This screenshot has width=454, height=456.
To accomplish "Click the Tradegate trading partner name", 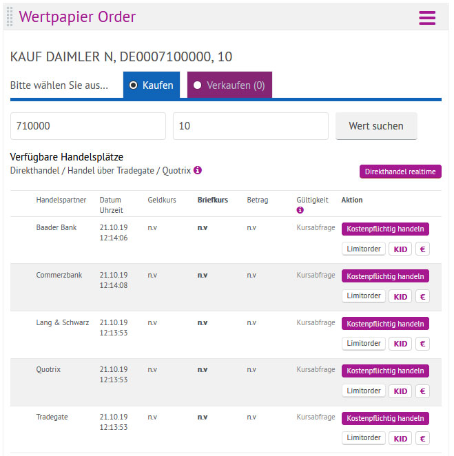I will pyautogui.click(x=52, y=417).
